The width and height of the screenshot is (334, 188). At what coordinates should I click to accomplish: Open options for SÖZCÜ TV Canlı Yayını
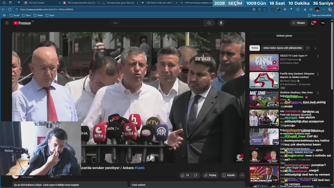click(x=318, y=56)
